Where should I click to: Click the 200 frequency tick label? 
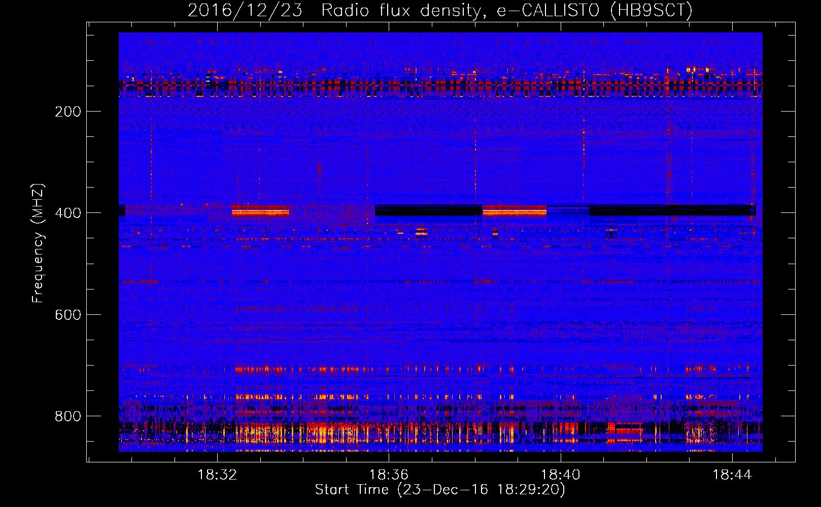(x=68, y=112)
